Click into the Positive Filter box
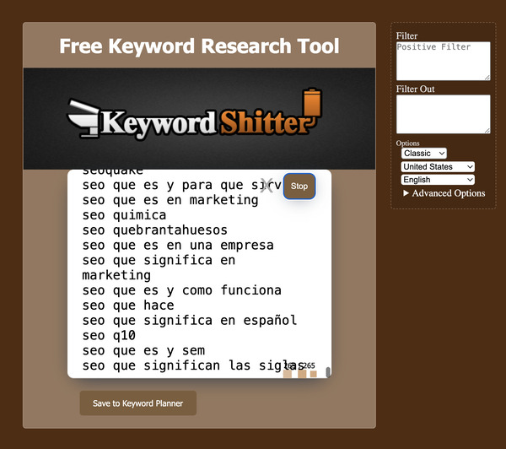 coord(443,61)
